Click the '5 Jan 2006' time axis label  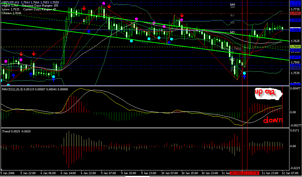point(8,173)
